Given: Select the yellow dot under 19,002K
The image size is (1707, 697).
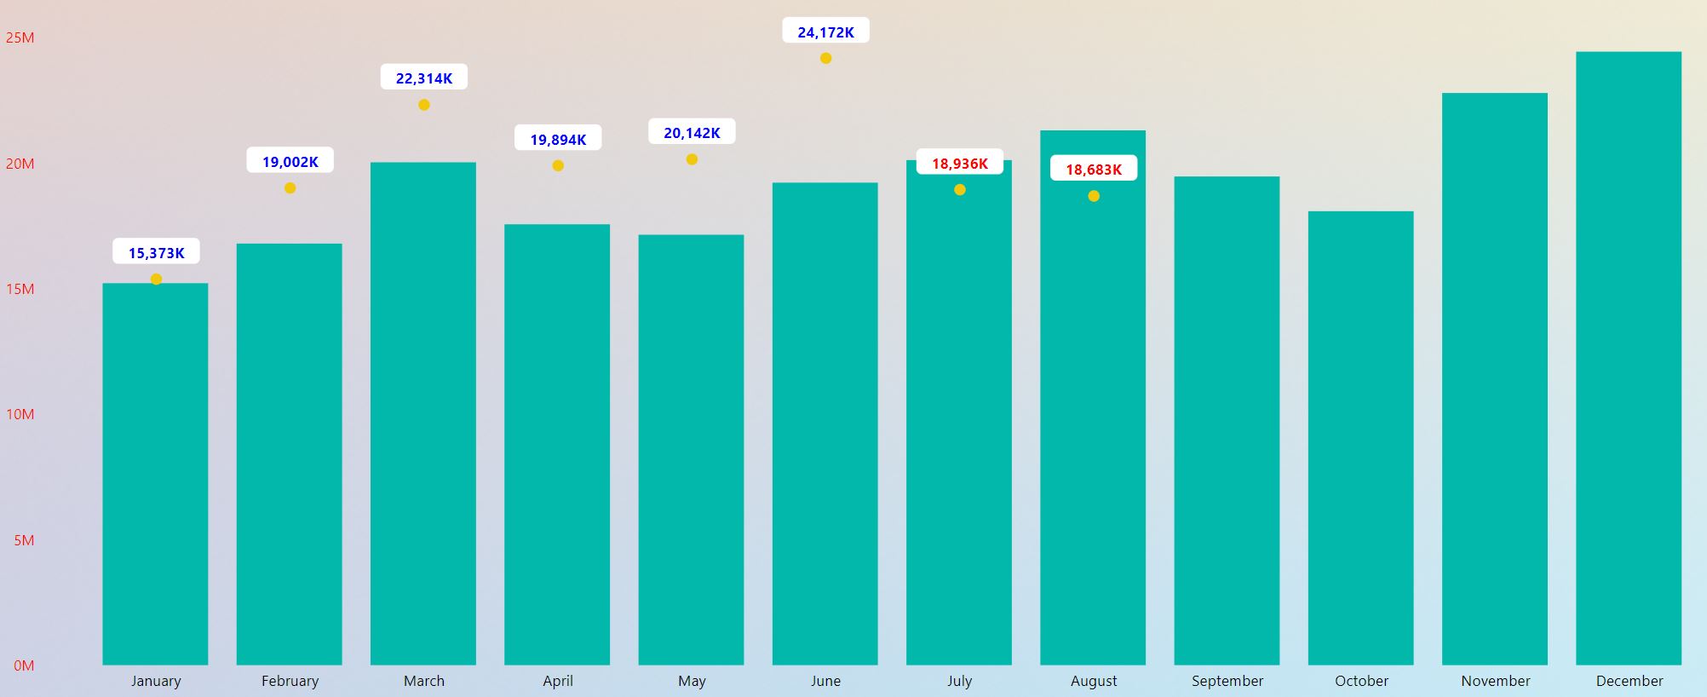Looking at the screenshot, I should 290,188.
